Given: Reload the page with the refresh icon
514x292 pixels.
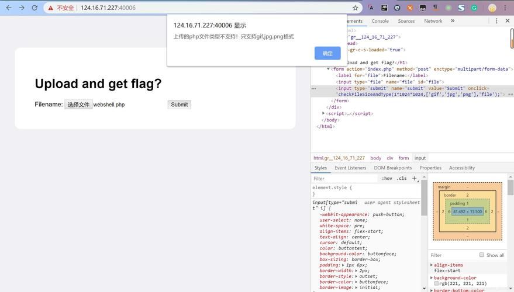Looking at the screenshot, I should pyautogui.click(x=35, y=8).
